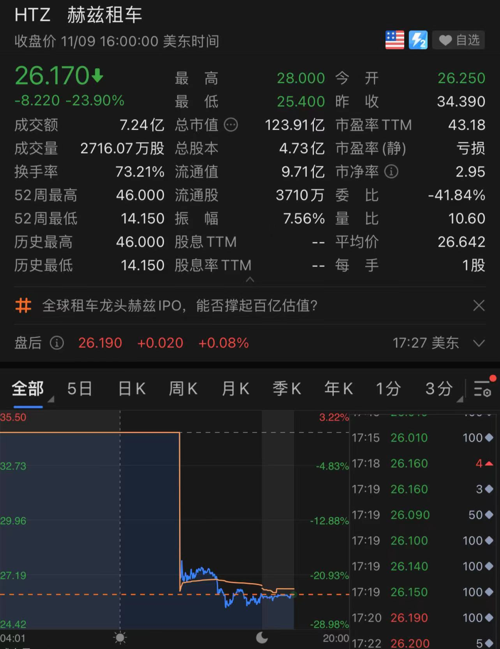Tap the 平均价 26.642 value
This screenshot has width=500, height=649.
[x=462, y=242]
